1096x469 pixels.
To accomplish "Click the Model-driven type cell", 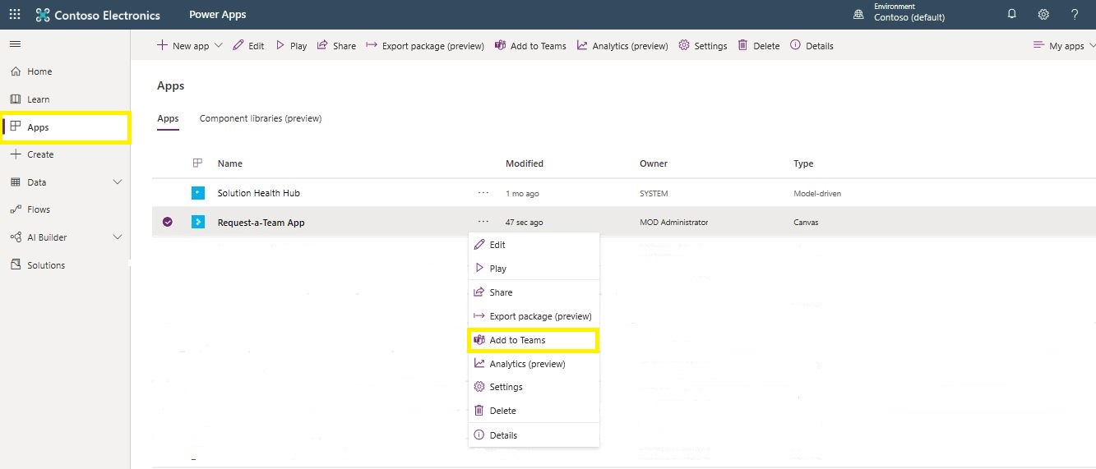I will click(x=817, y=194).
